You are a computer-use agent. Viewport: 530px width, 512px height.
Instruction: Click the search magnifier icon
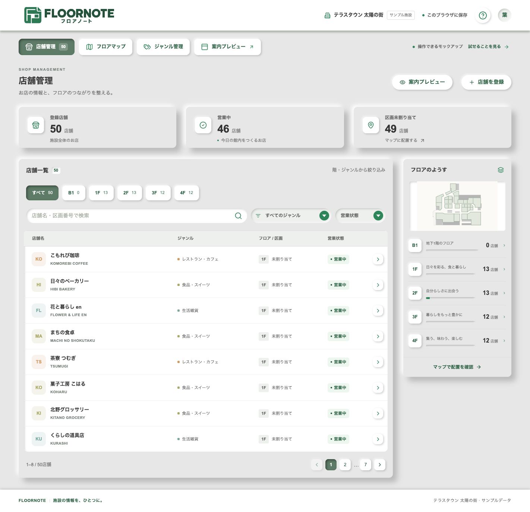[x=238, y=216]
